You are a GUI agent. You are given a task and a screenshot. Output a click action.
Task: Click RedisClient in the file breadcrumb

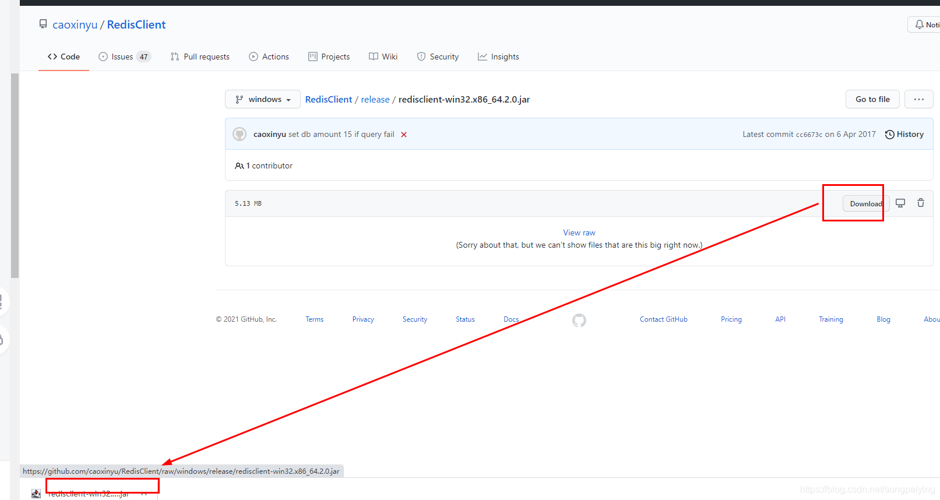pos(329,99)
